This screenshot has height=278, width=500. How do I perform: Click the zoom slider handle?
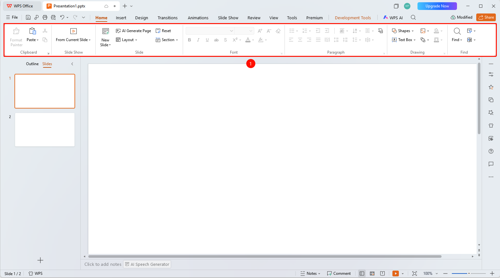[x=469, y=274]
